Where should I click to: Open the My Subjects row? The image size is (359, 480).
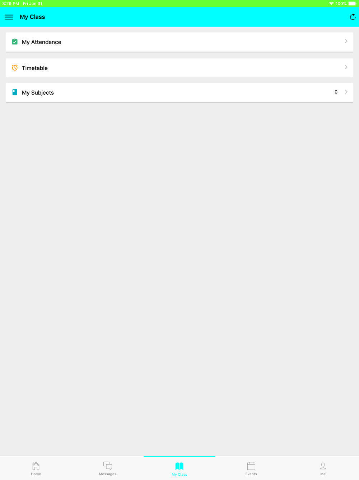pyautogui.click(x=179, y=92)
